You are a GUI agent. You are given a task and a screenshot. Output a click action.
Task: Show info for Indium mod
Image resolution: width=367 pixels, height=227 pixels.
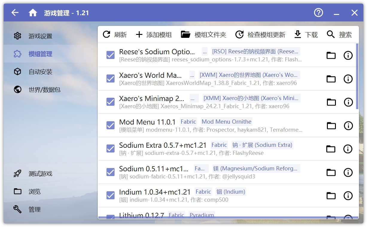[348, 195]
